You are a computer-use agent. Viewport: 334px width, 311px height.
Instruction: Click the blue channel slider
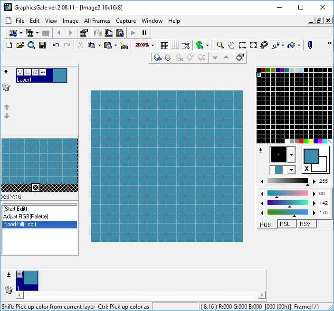[287, 212]
